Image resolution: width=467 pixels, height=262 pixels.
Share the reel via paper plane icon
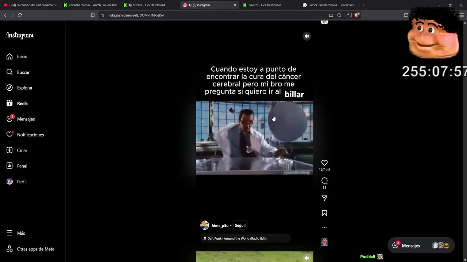(x=324, y=198)
